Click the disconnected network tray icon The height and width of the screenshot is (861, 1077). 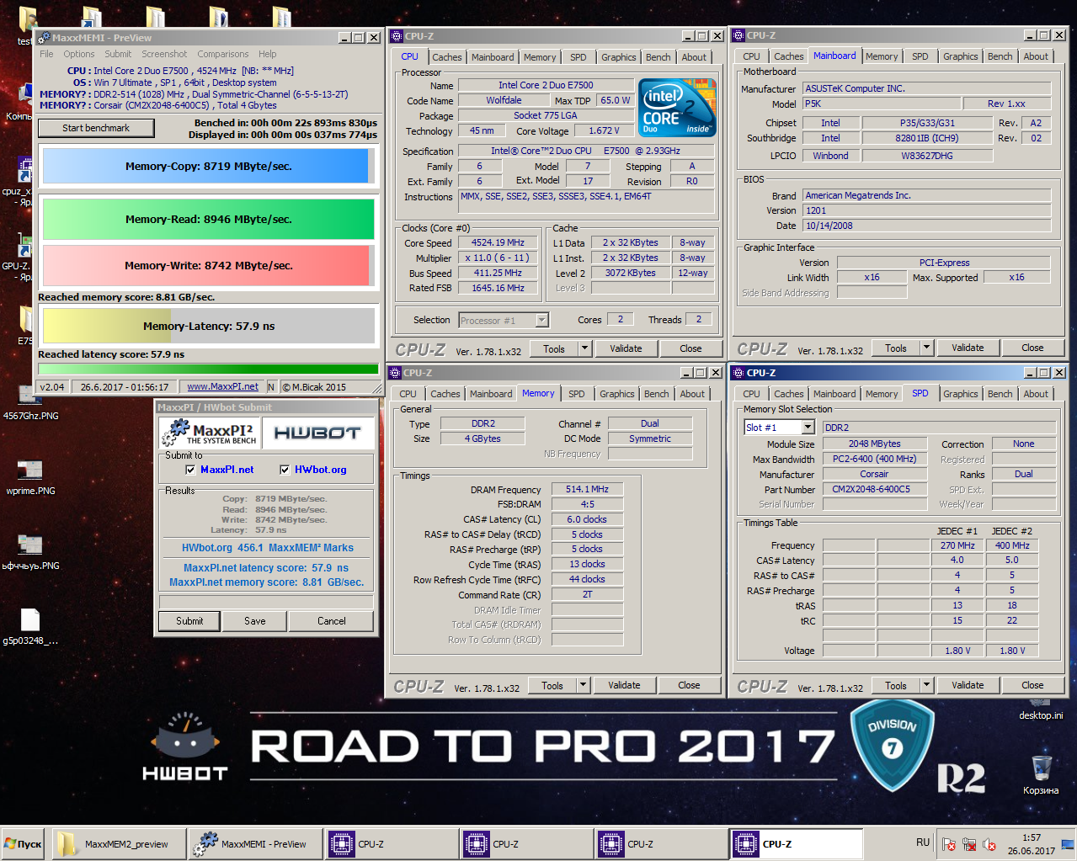969,844
